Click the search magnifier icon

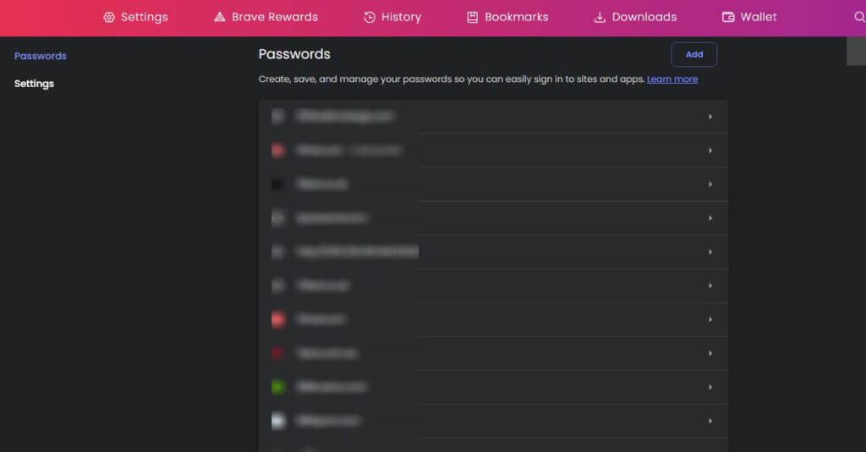click(859, 17)
